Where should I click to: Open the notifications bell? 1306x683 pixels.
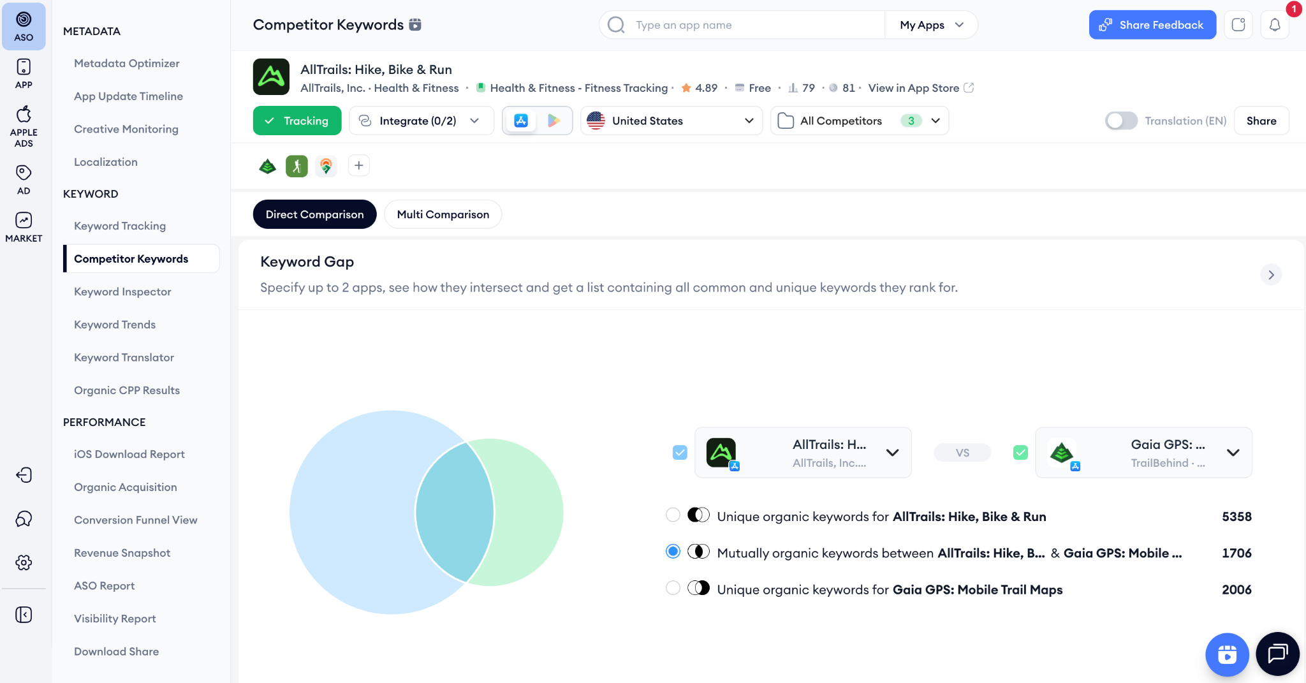[1275, 25]
